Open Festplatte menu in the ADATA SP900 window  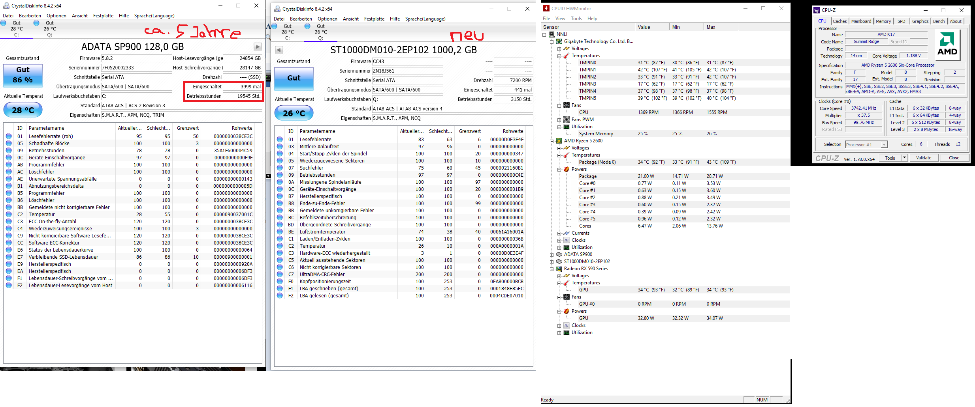[103, 16]
